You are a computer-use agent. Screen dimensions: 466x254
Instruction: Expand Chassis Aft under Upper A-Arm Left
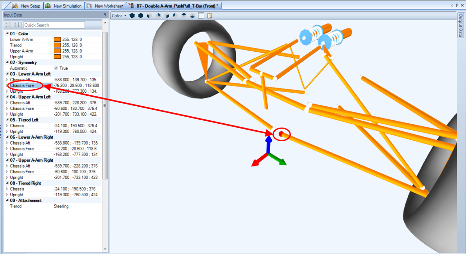click(x=7, y=103)
